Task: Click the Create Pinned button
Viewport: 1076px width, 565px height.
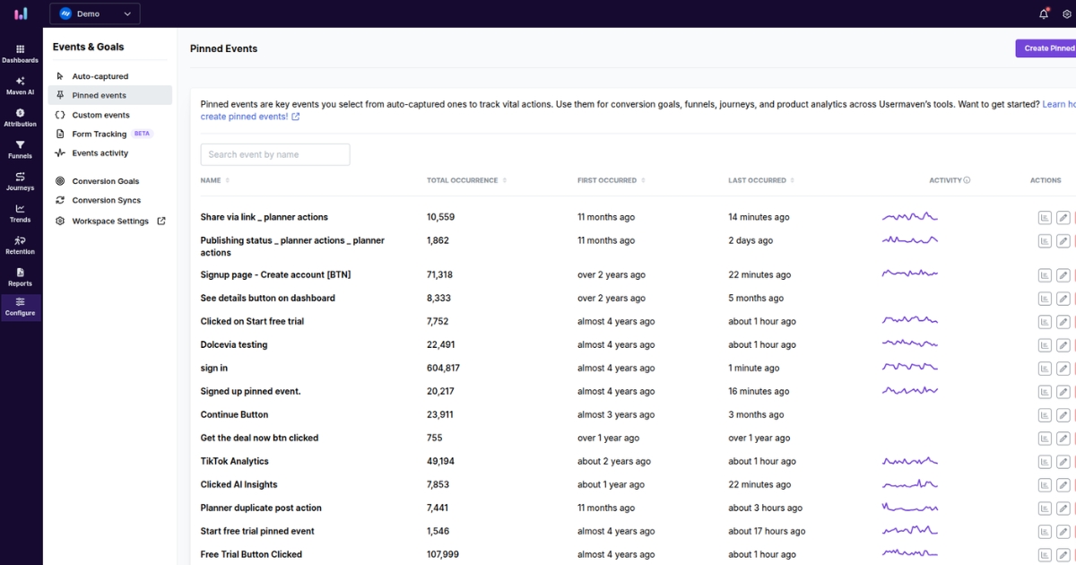Action: [x=1046, y=48]
